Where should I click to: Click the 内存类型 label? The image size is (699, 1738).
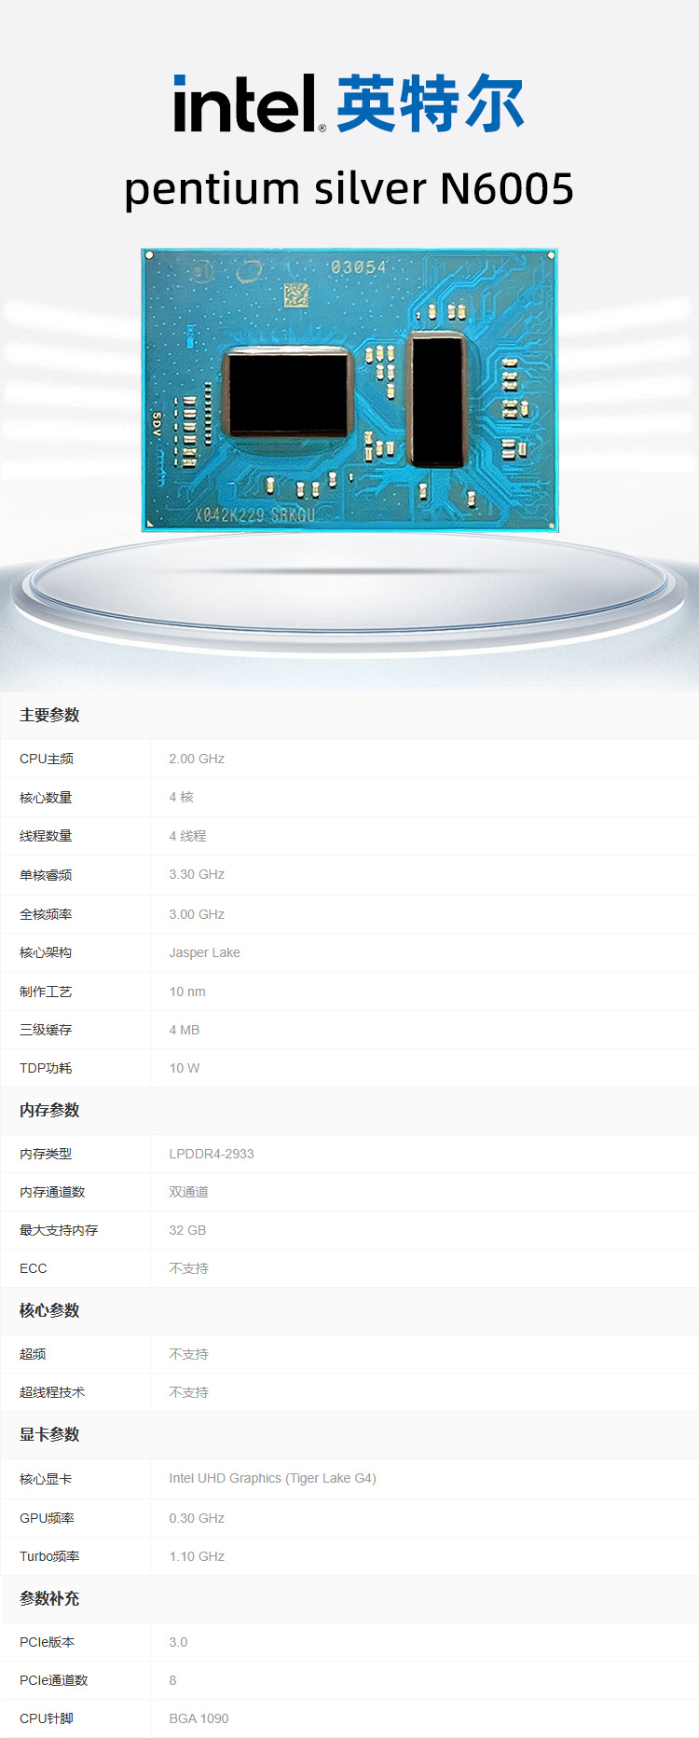click(46, 1154)
